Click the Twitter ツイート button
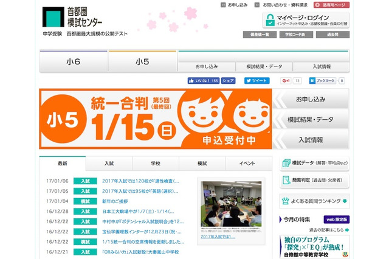 tap(256, 81)
